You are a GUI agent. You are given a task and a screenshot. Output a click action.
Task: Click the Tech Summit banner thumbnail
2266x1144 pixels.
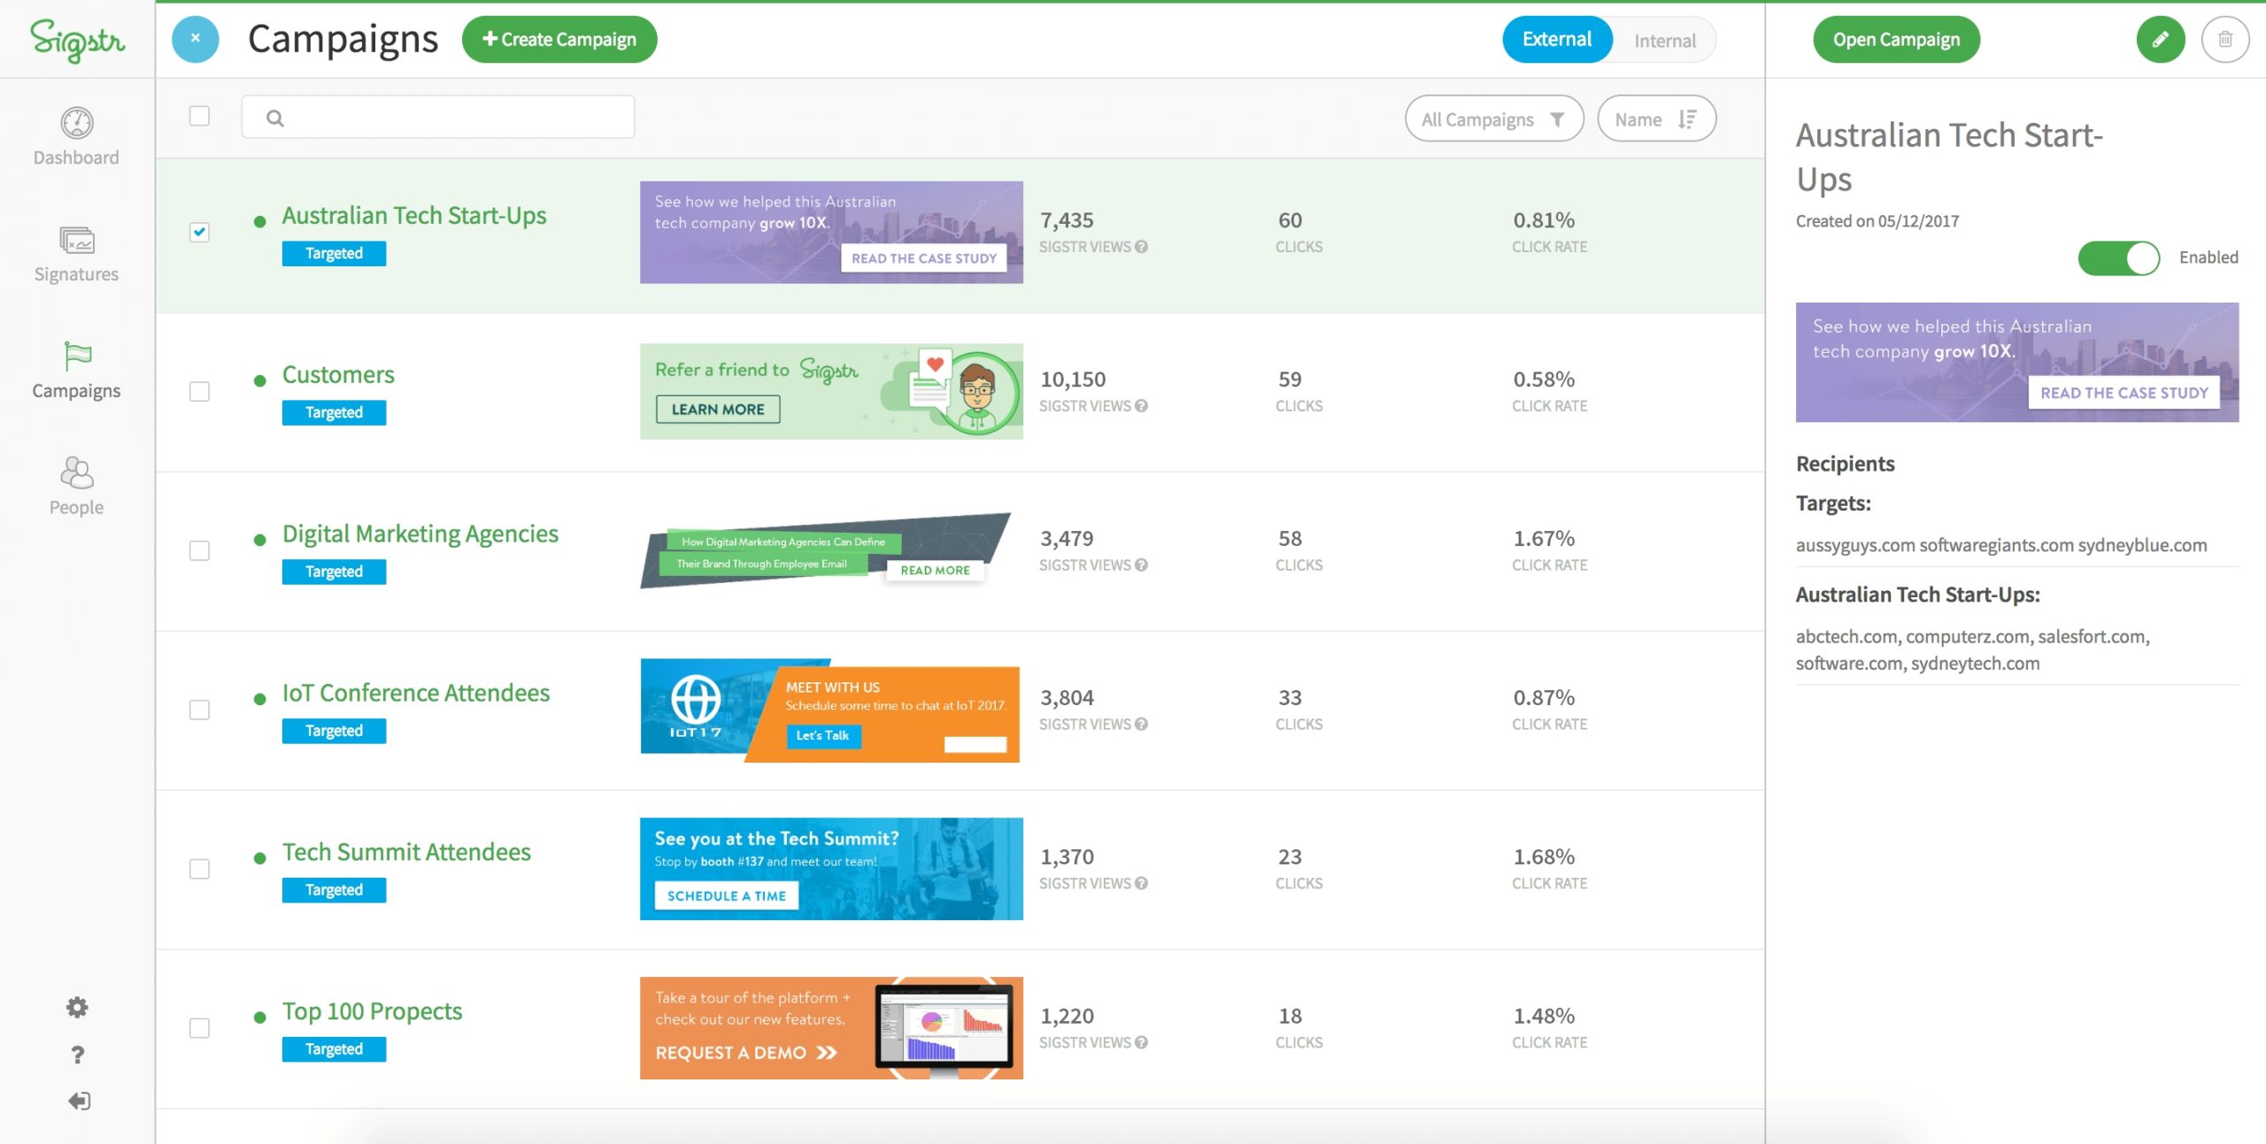[831, 869]
